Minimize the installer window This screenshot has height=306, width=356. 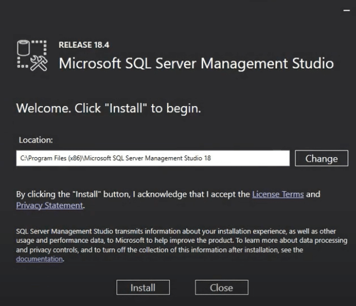tap(346, 10)
